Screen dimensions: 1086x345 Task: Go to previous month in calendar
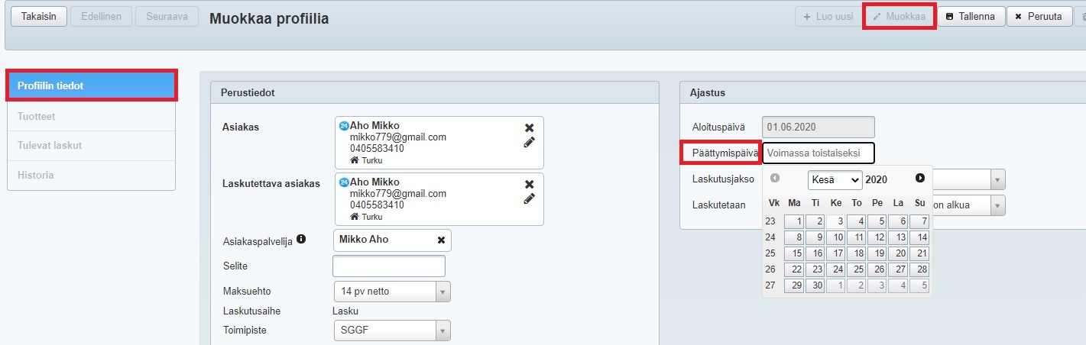pyautogui.click(x=775, y=178)
